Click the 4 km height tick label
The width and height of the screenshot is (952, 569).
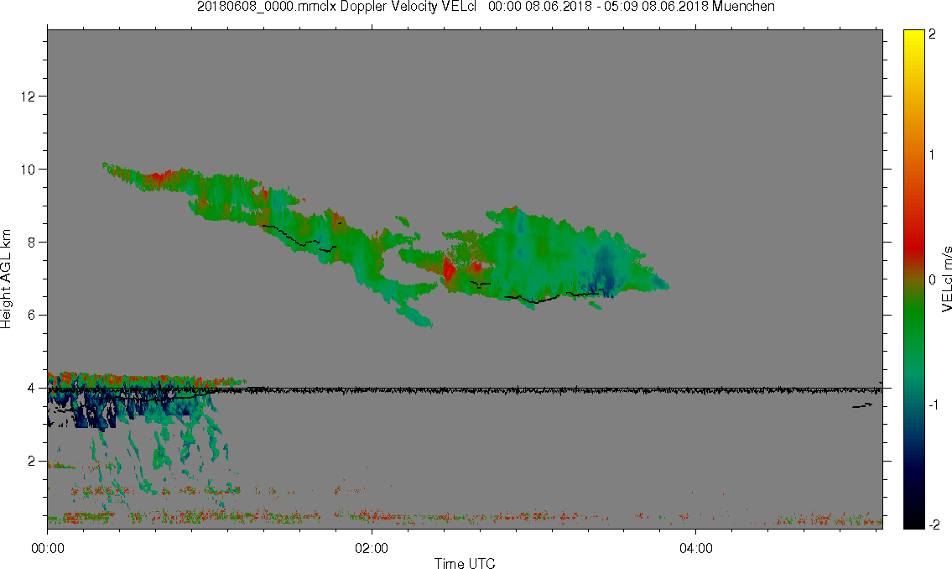tap(31, 388)
